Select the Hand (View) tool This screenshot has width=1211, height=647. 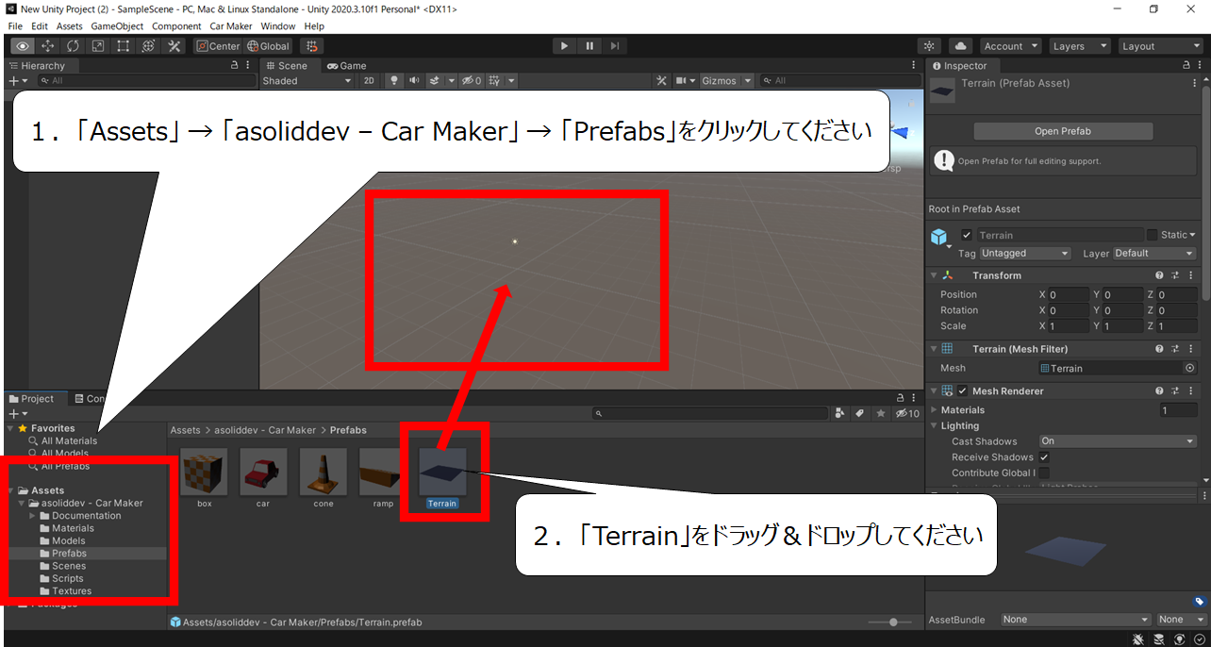pyautogui.click(x=23, y=46)
